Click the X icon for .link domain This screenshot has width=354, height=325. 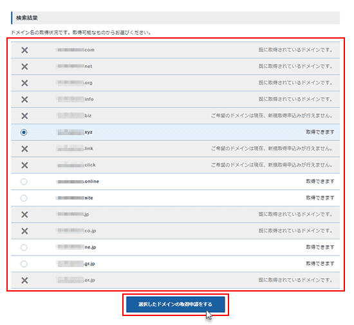point(24,149)
